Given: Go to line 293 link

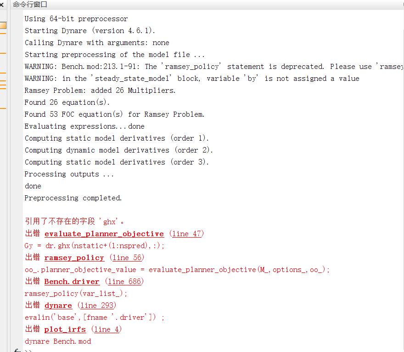Looking at the screenshot, I should click(x=97, y=306).
